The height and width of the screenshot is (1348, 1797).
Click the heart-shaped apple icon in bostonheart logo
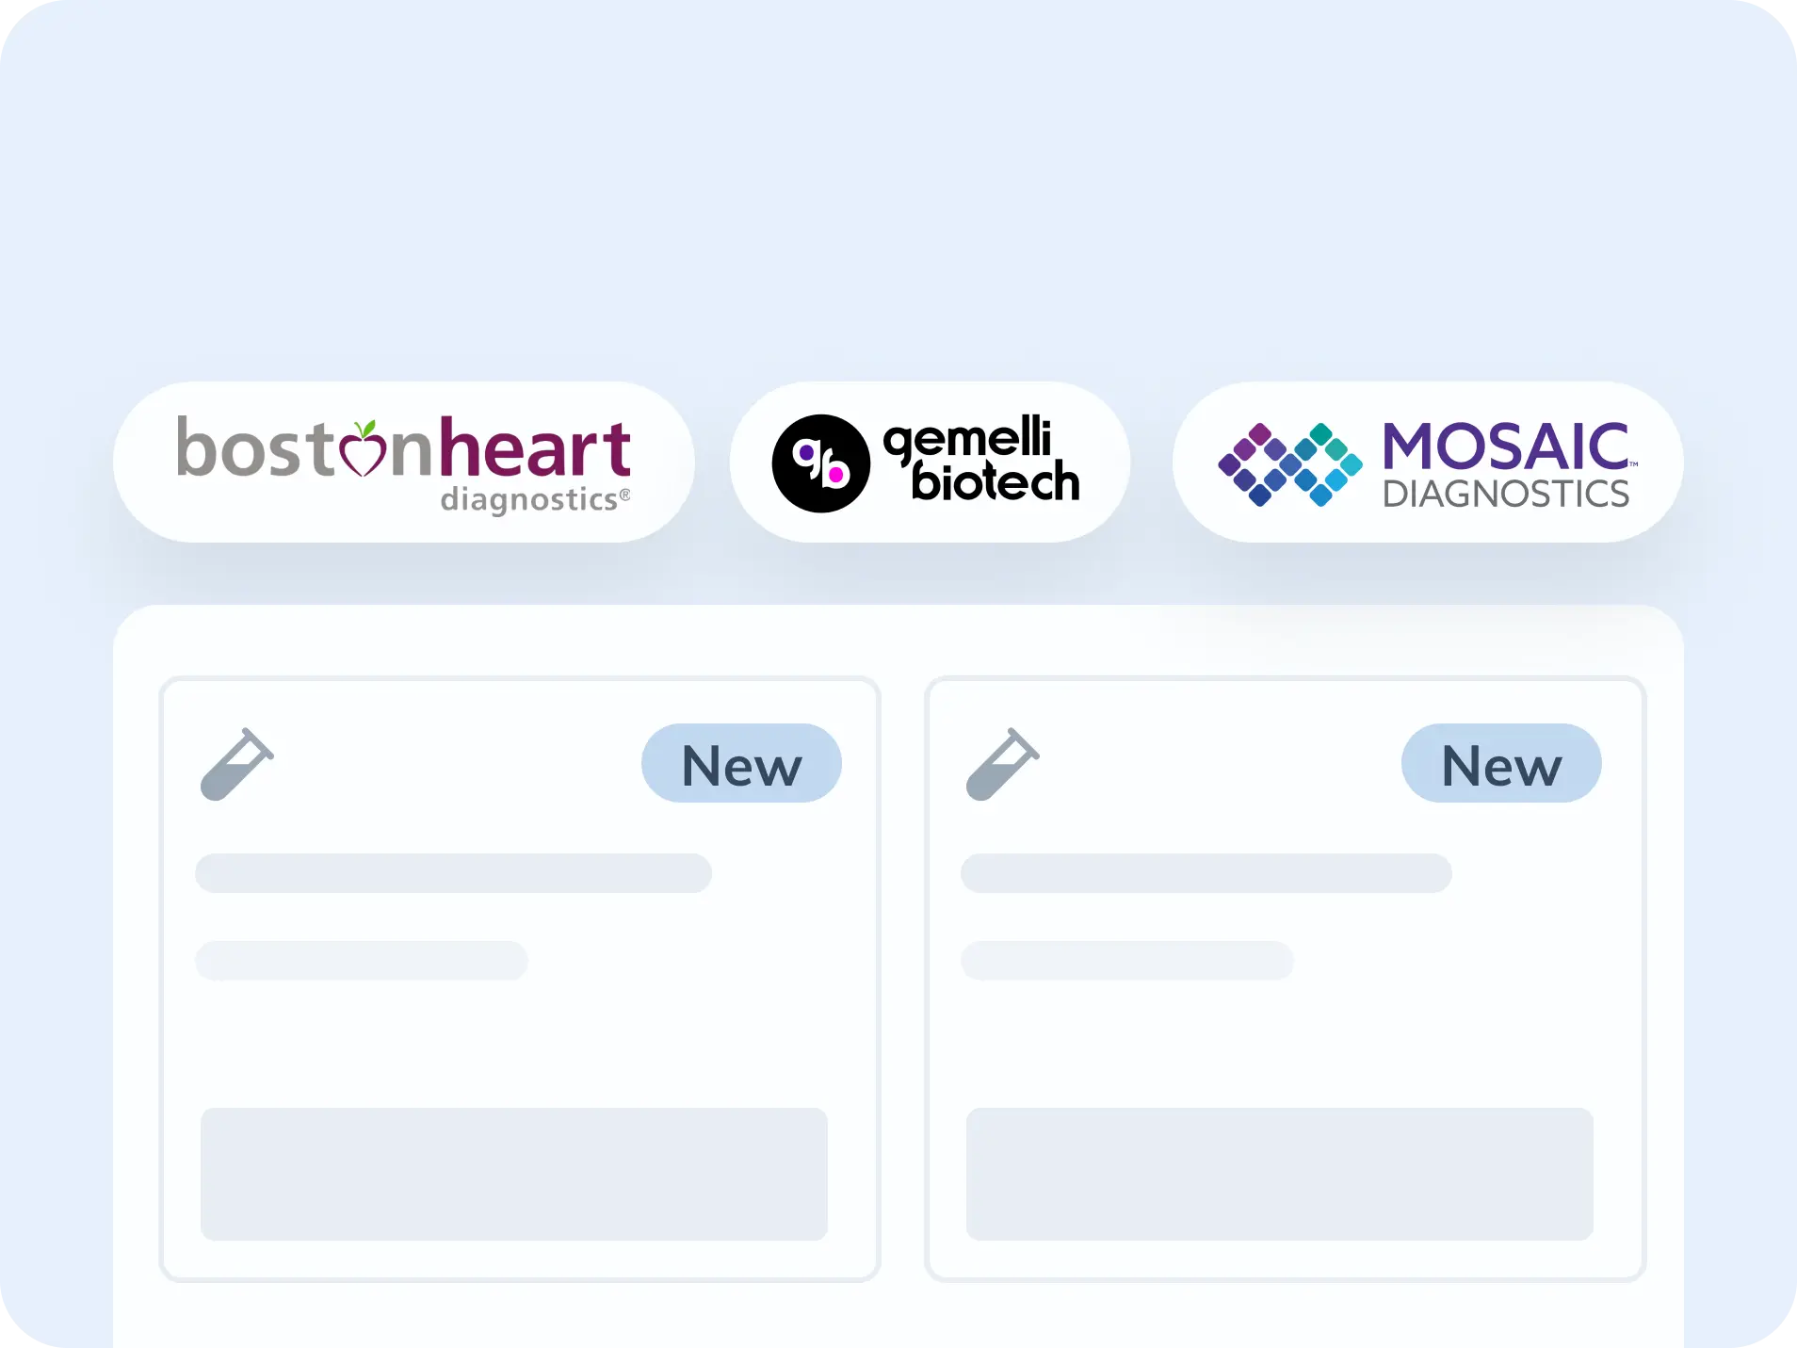click(363, 448)
